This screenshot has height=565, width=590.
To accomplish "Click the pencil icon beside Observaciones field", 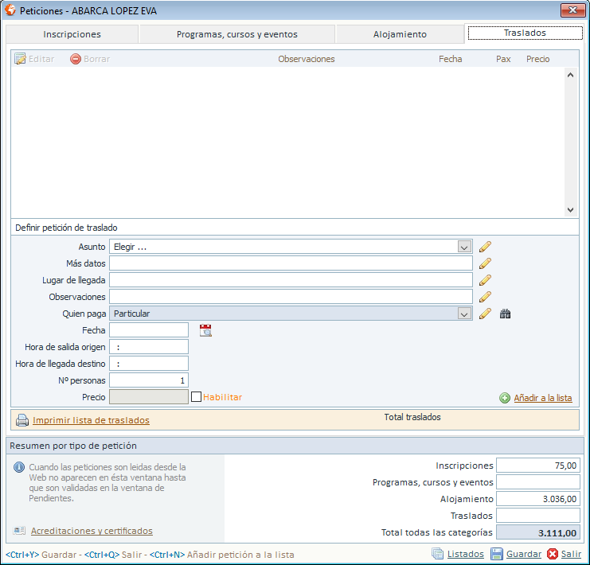I will pos(485,297).
